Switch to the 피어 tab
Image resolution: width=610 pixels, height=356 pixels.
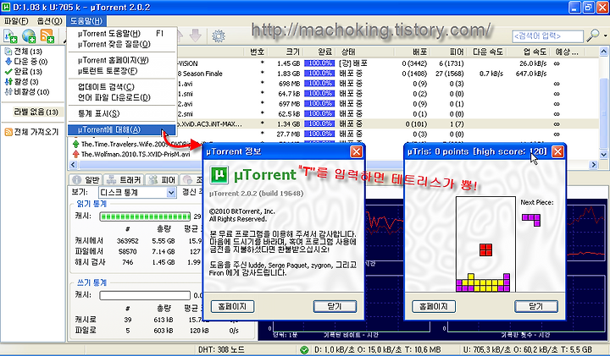click(162, 180)
